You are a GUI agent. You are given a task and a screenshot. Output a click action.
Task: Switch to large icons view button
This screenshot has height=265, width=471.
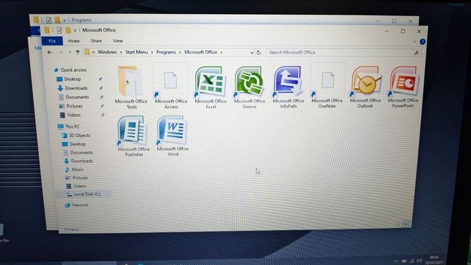(406, 224)
